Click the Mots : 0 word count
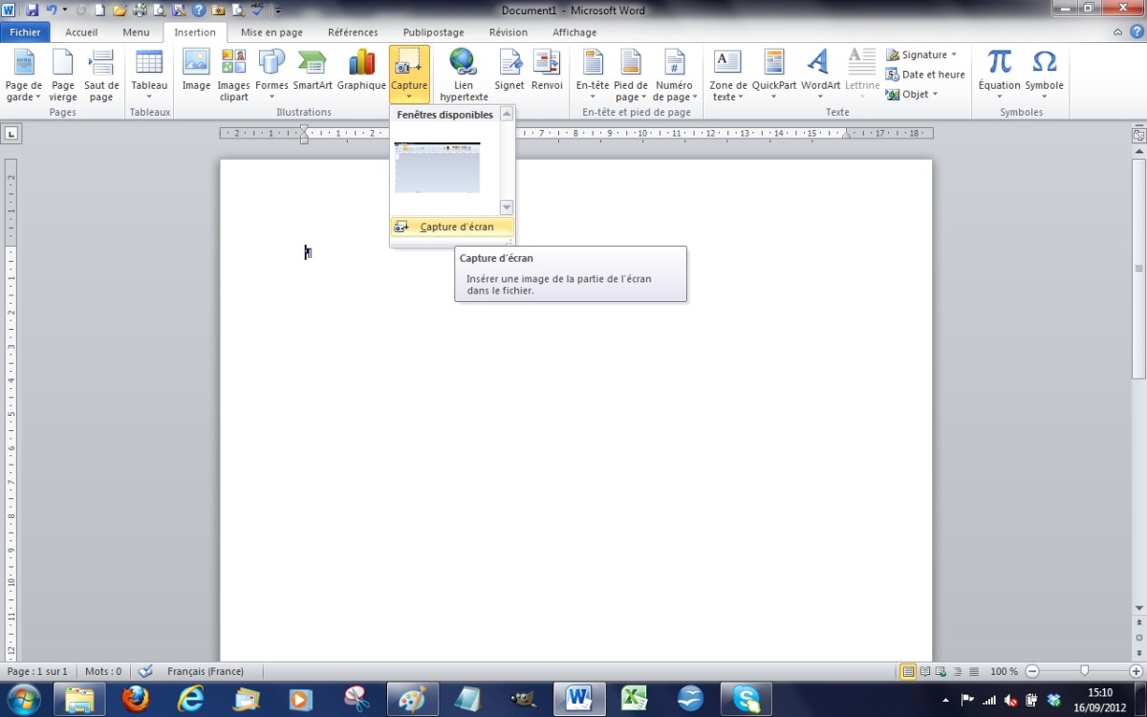 (x=103, y=671)
